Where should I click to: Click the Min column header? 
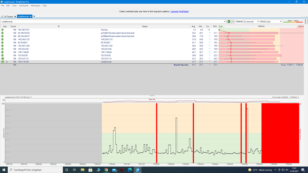[x=200, y=26]
